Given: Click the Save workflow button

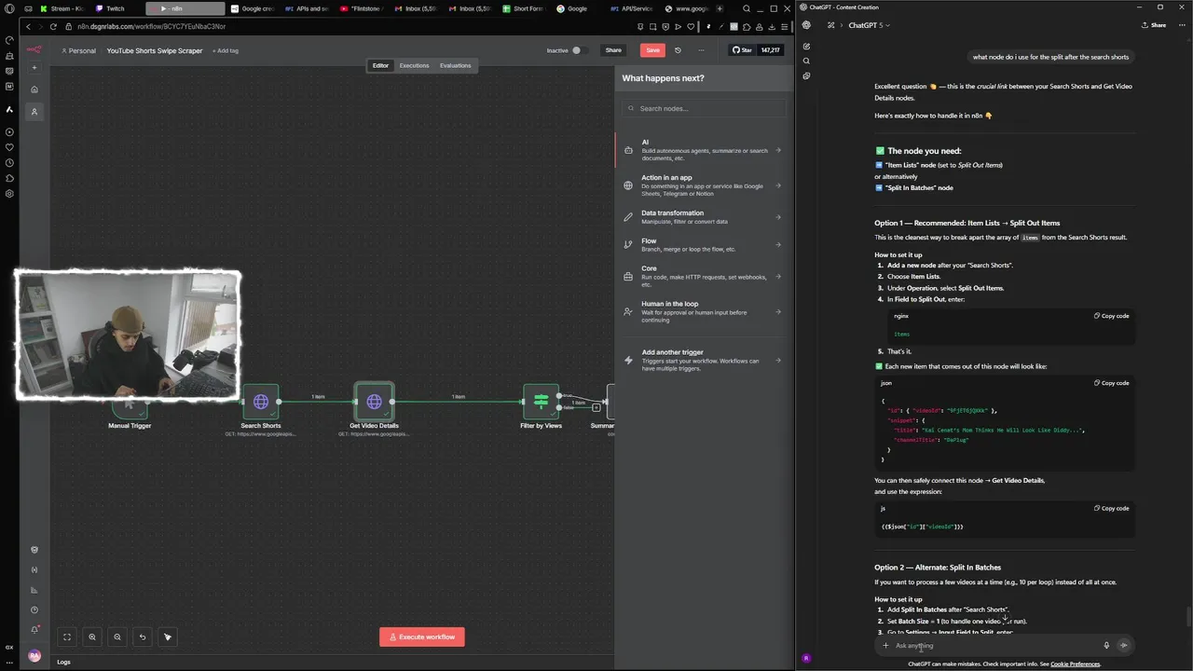Looking at the screenshot, I should tap(652, 50).
